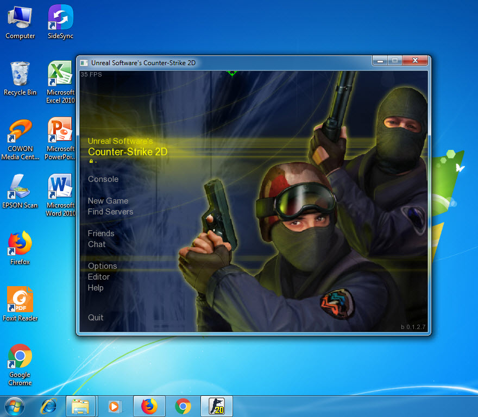The width and height of the screenshot is (478, 417).
Task: Open the Console menu entry
Action: coord(103,179)
